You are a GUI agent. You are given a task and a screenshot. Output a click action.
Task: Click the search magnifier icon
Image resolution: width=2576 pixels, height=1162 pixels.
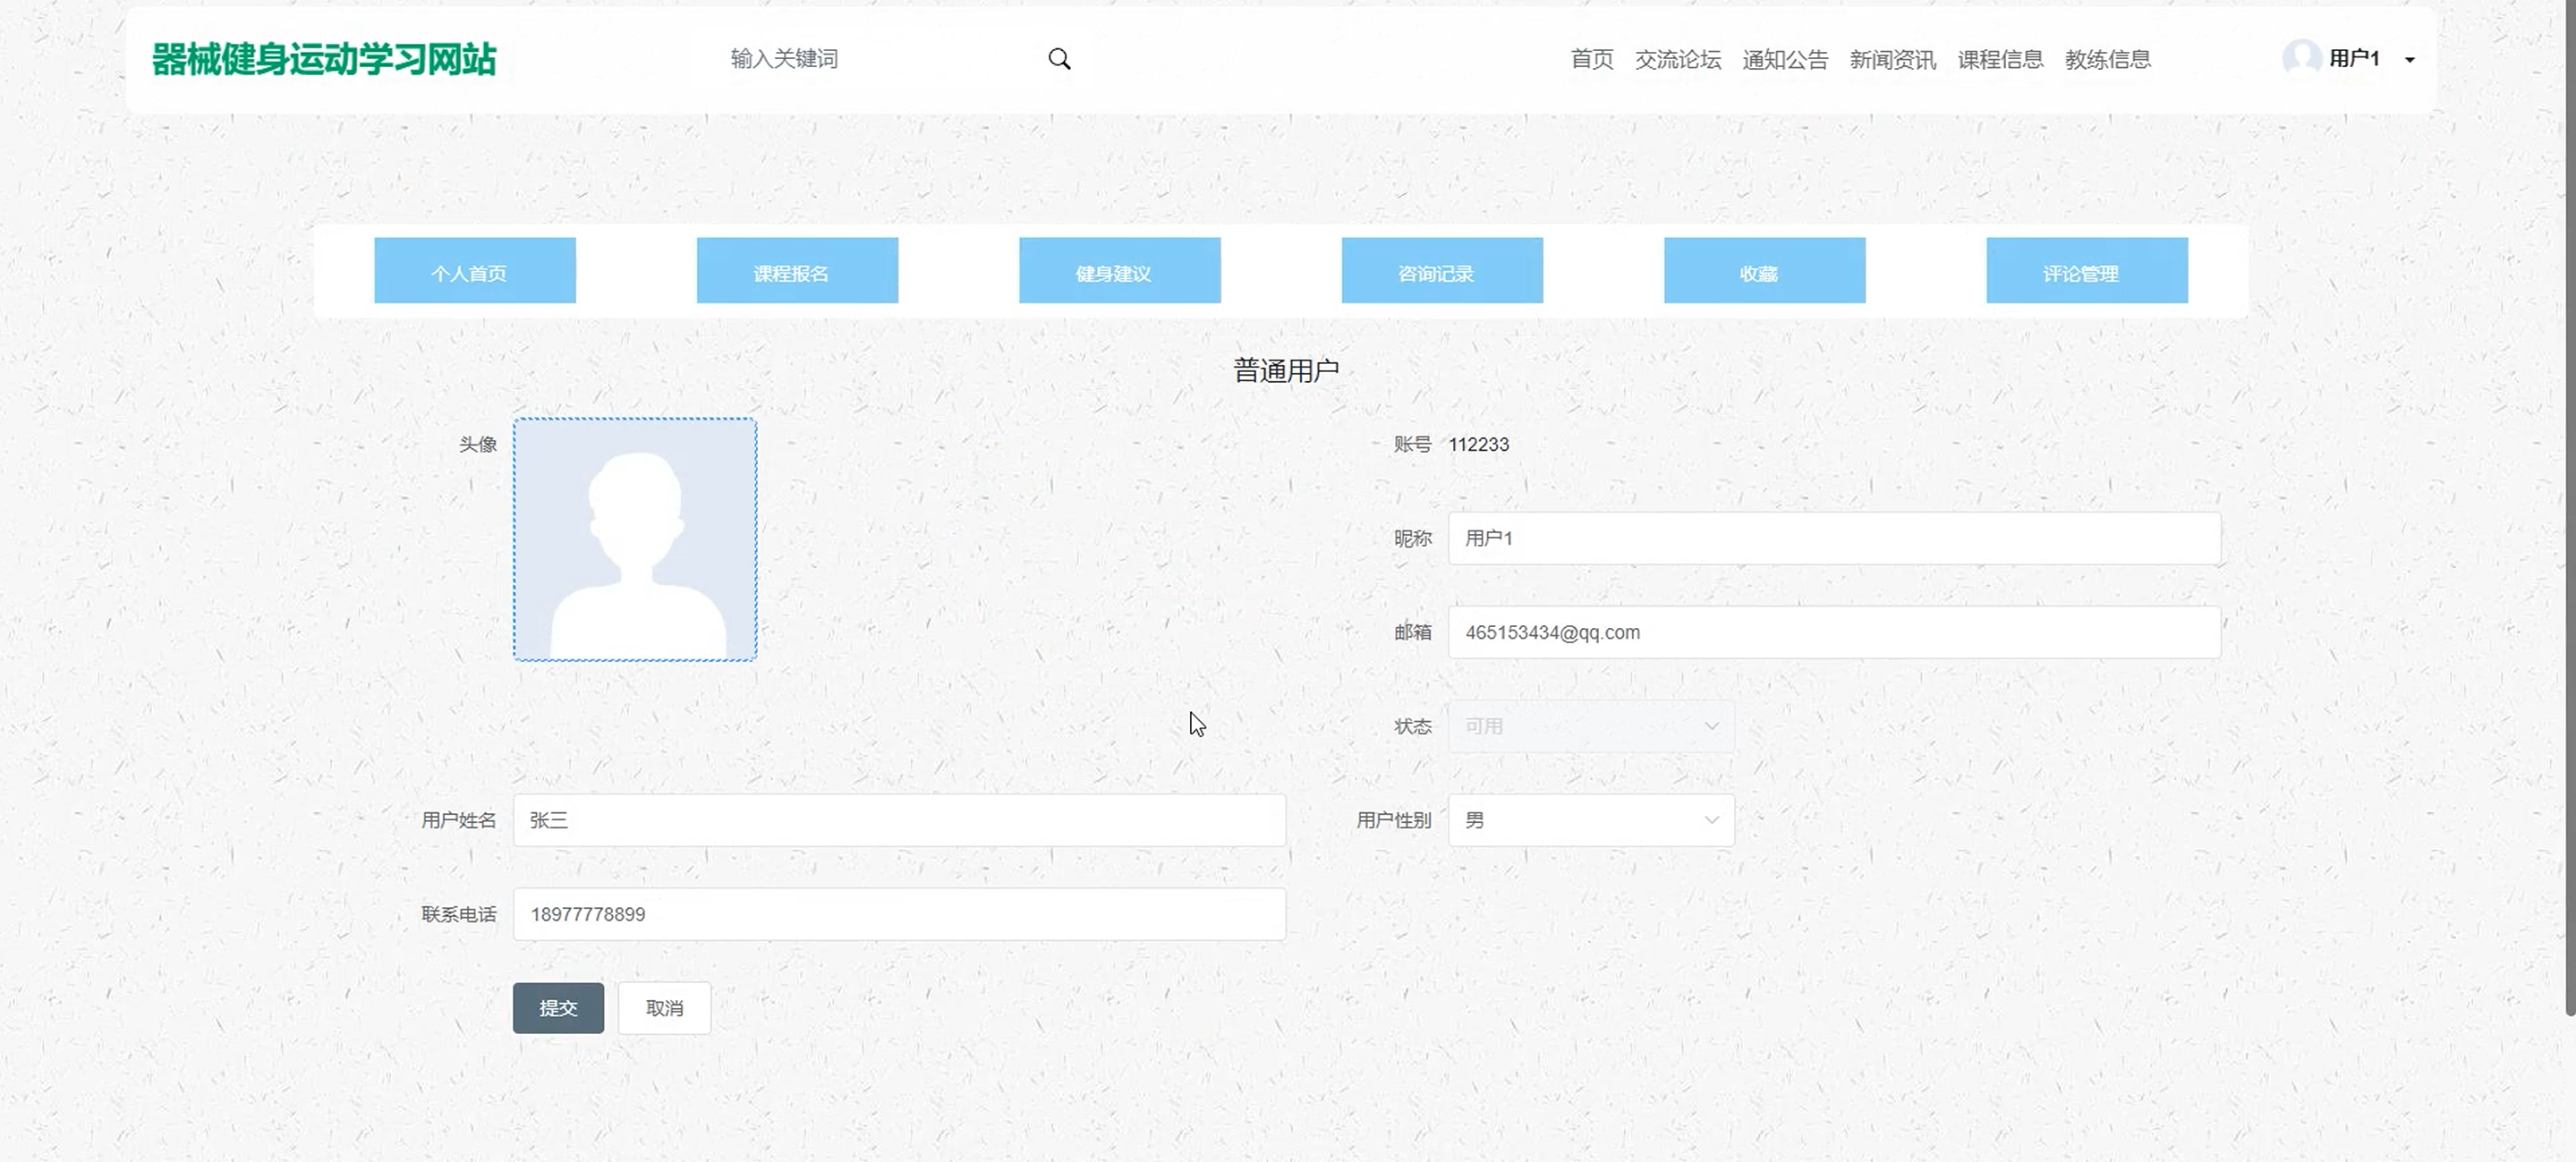pyautogui.click(x=1059, y=59)
